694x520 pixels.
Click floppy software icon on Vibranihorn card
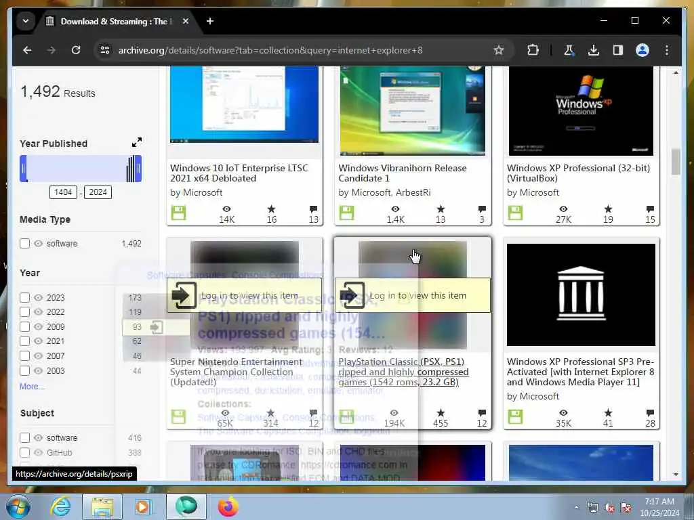tap(347, 213)
